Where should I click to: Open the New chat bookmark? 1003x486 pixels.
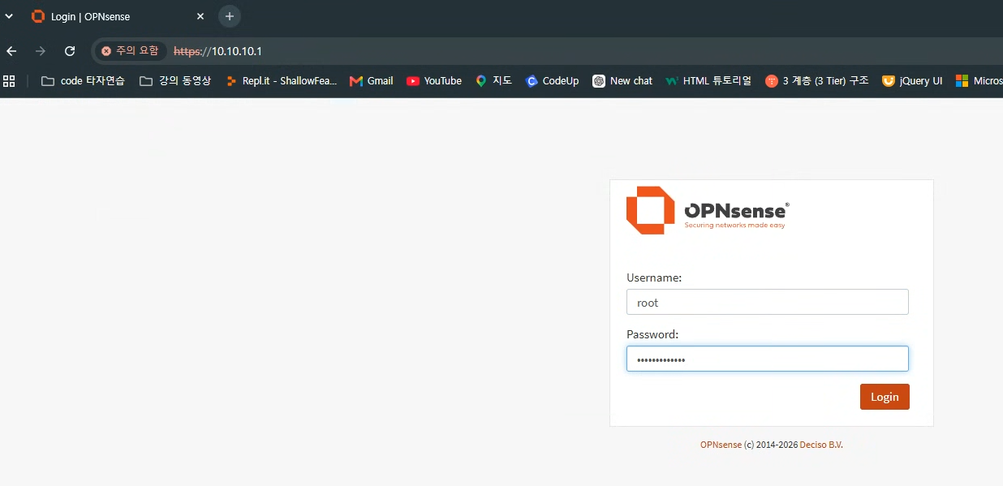[x=622, y=80]
